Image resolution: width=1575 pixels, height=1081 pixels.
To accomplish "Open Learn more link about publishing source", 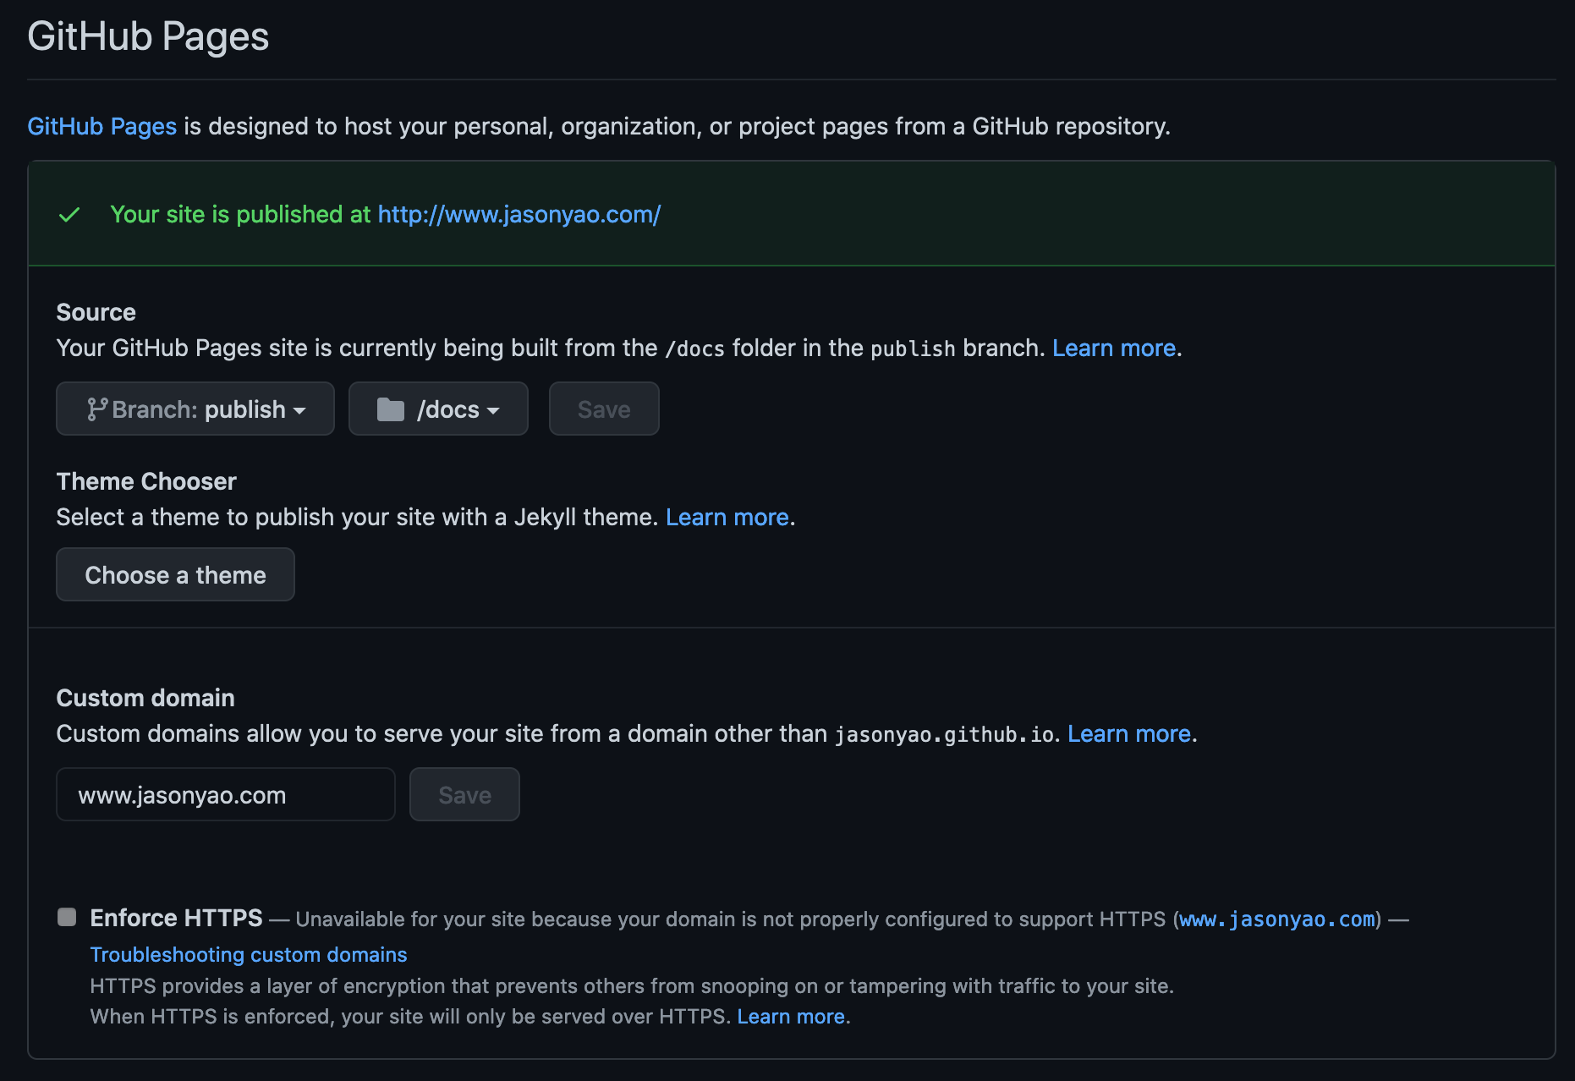I will 1114,348.
